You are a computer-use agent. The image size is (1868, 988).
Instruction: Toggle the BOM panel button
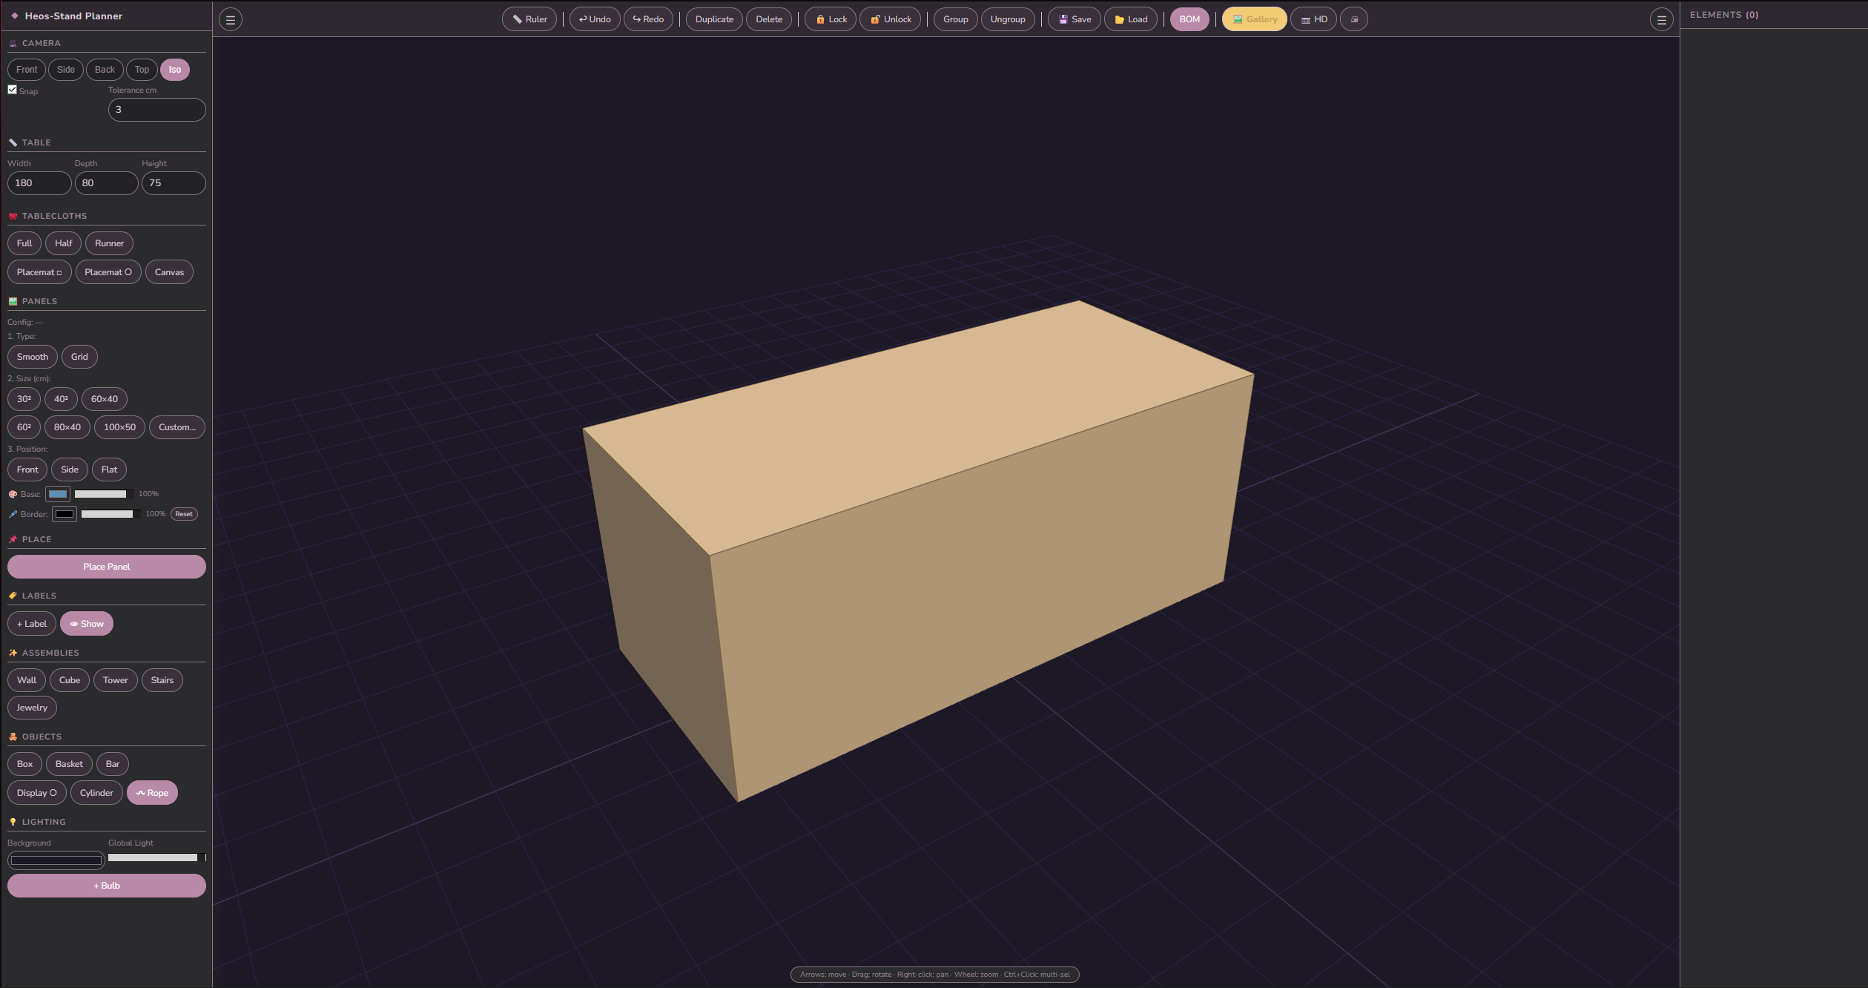click(x=1189, y=19)
